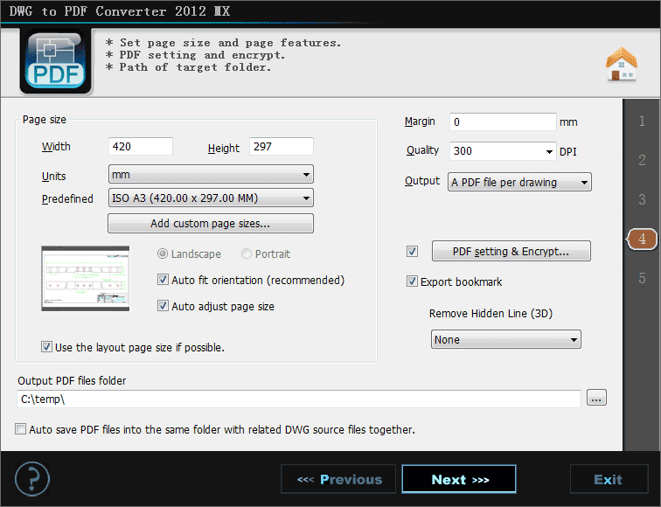Image resolution: width=661 pixels, height=507 pixels.
Task: Enable Auto save PDF files into same folder
Action: pyautogui.click(x=20, y=429)
